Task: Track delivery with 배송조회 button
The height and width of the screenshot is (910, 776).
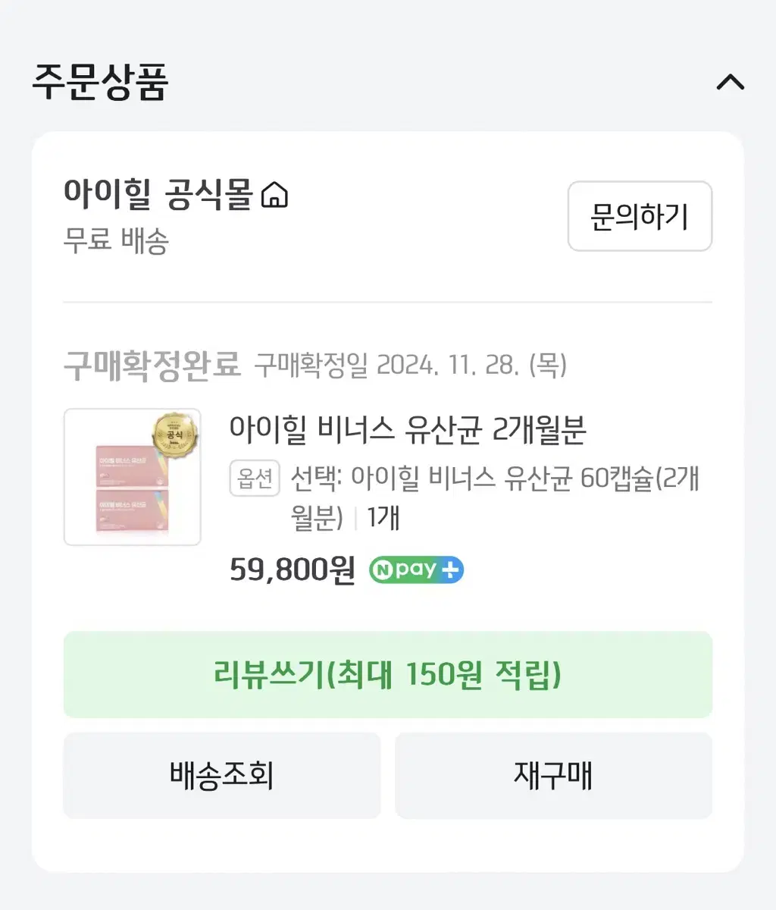Action: [222, 775]
